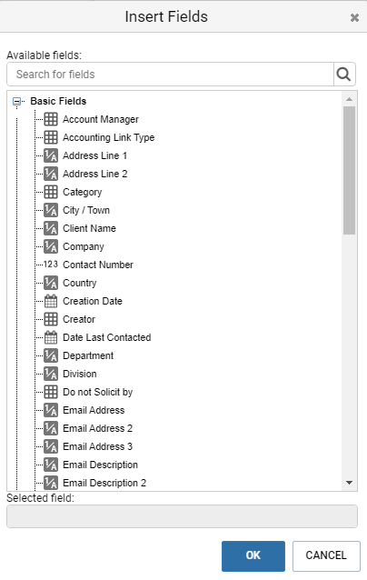Select the Department field in the tree
This screenshot has height=580, width=367.
pyautogui.click(x=88, y=355)
